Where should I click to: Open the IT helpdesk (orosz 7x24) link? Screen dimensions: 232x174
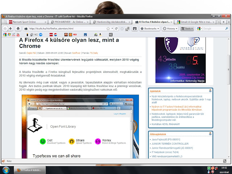point(165,152)
